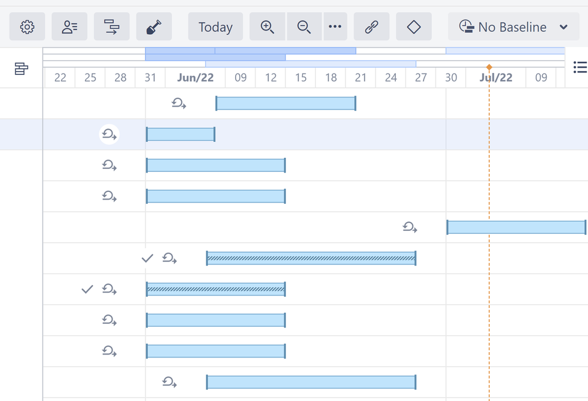
Task: Open the No Baseline dropdown
Action: [x=513, y=26]
